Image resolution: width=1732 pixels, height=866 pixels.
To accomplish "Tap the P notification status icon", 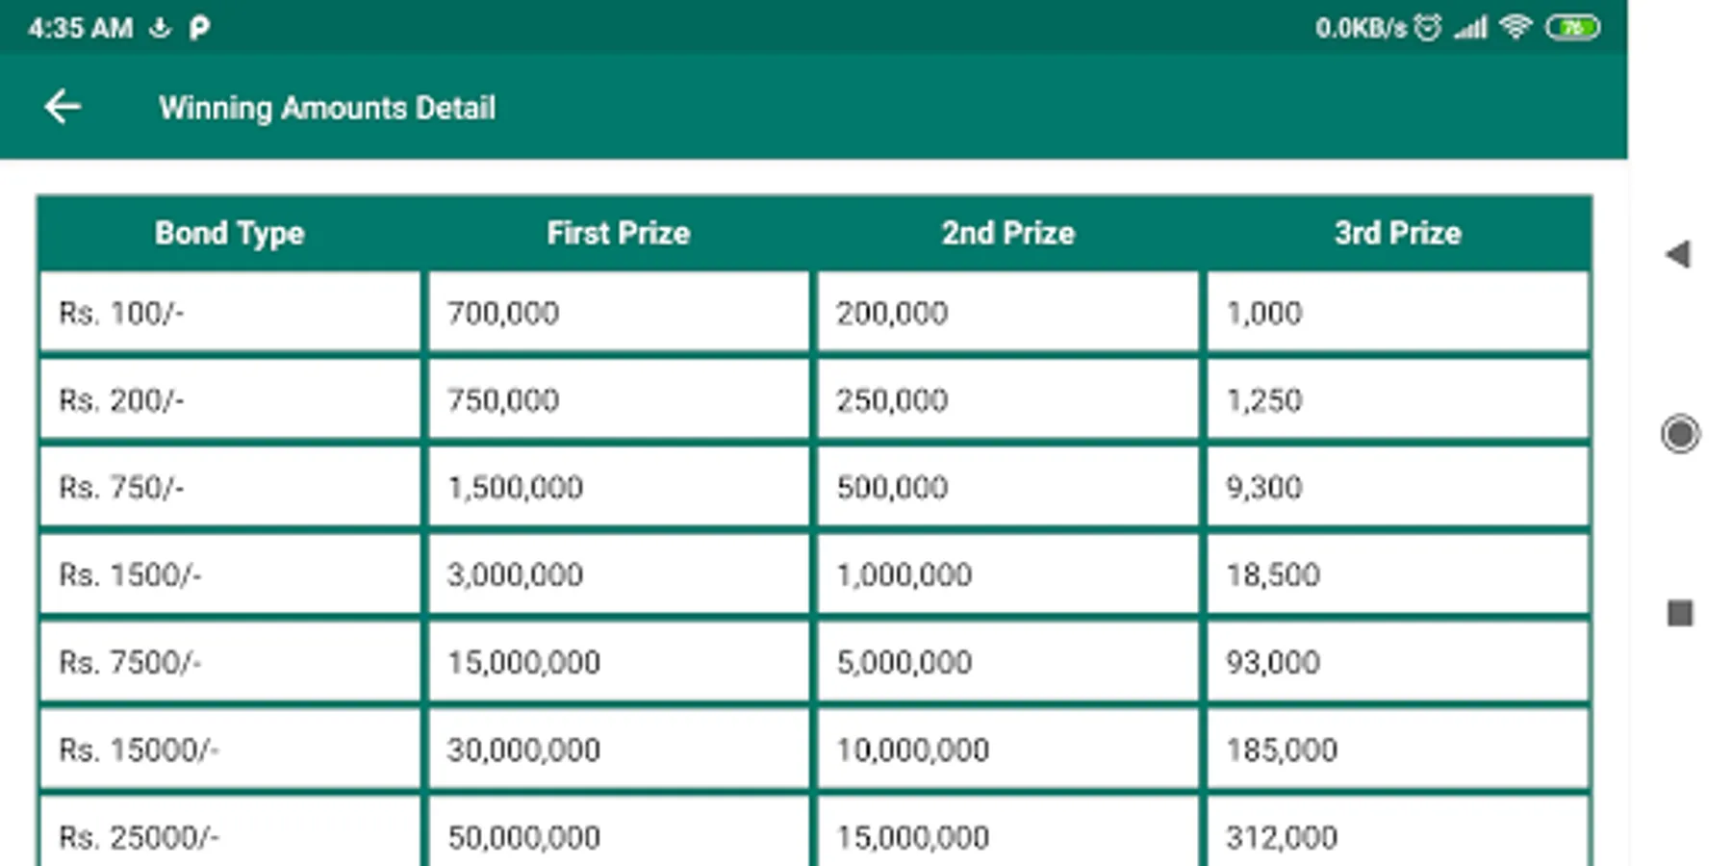I will point(199,28).
